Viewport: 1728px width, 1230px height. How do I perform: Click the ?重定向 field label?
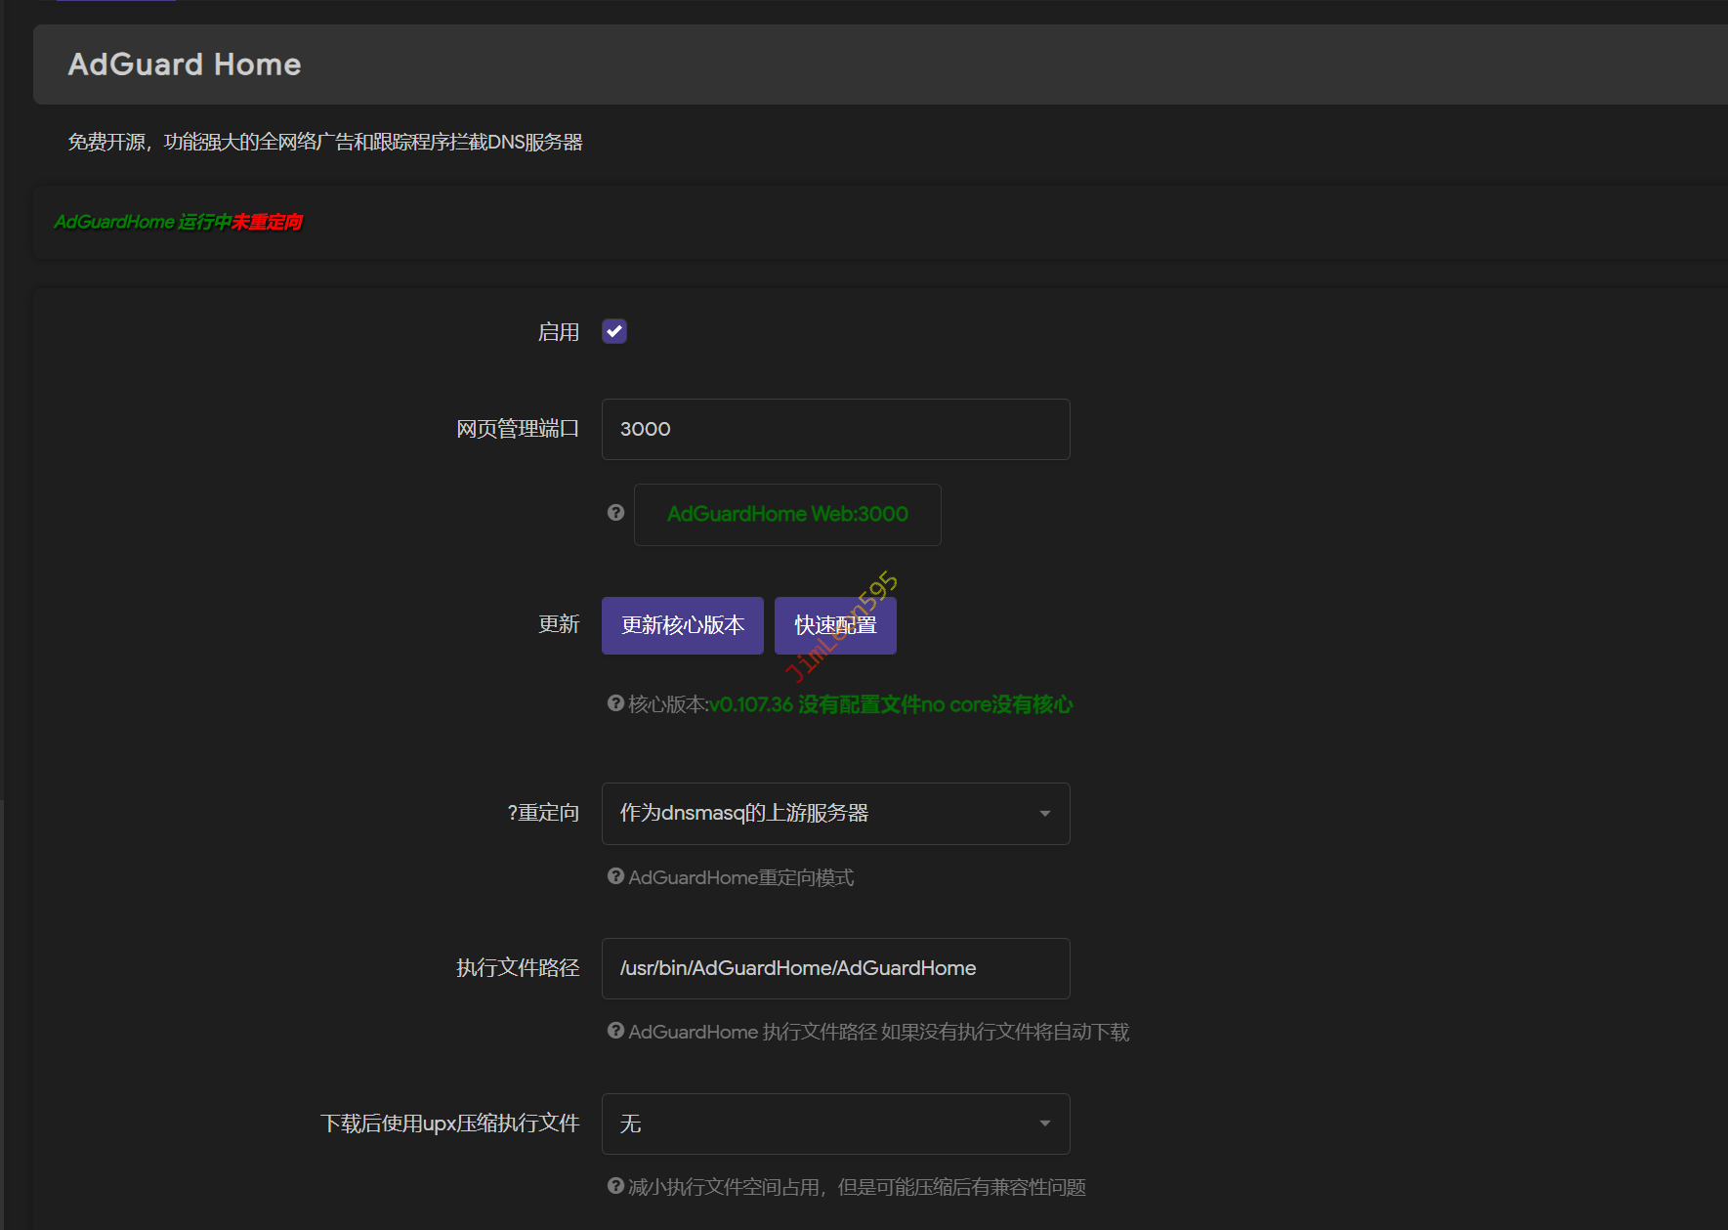pyautogui.click(x=543, y=813)
